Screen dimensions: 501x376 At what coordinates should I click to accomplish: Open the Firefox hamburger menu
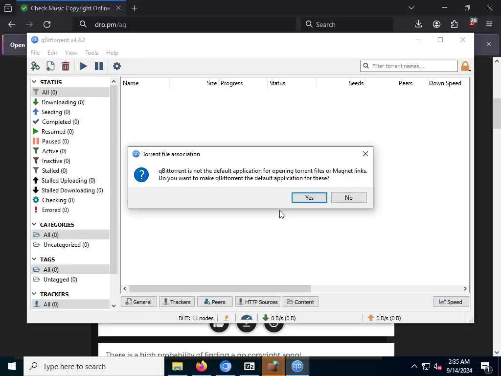[x=489, y=24]
